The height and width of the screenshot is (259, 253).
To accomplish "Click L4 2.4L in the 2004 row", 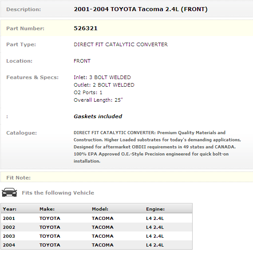I will pyautogui.click(x=155, y=245).
